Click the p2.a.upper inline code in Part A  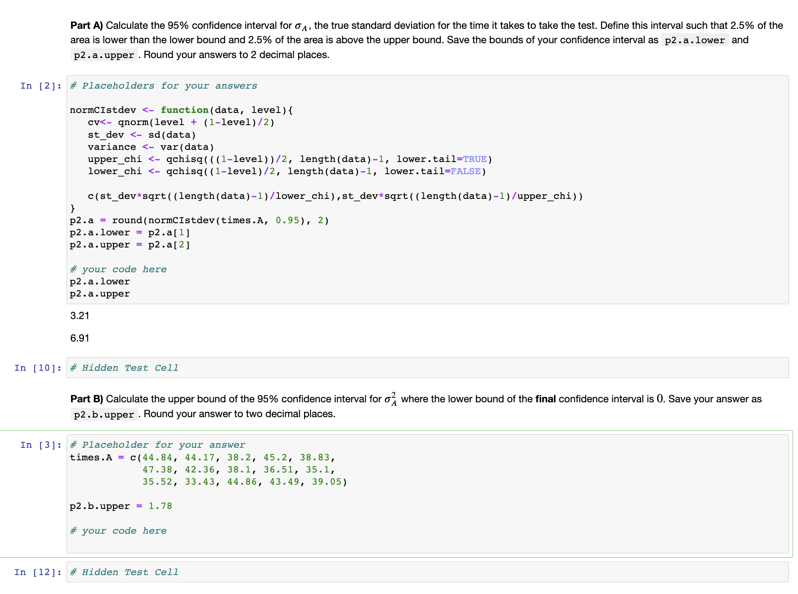click(x=103, y=55)
